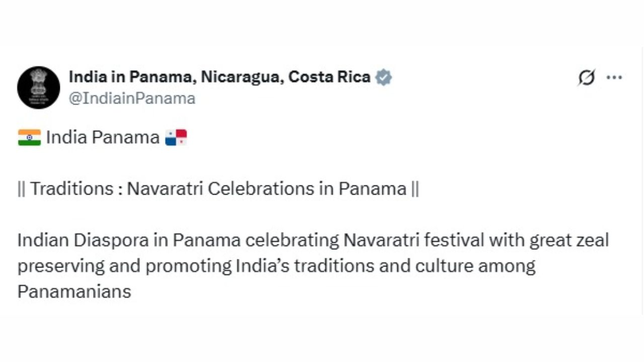Open the India emblem profile avatar
Image resolution: width=644 pixels, height=362 pixels.
(39, 87)
